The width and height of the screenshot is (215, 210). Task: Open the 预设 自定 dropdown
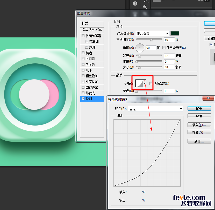pos(156,109)
